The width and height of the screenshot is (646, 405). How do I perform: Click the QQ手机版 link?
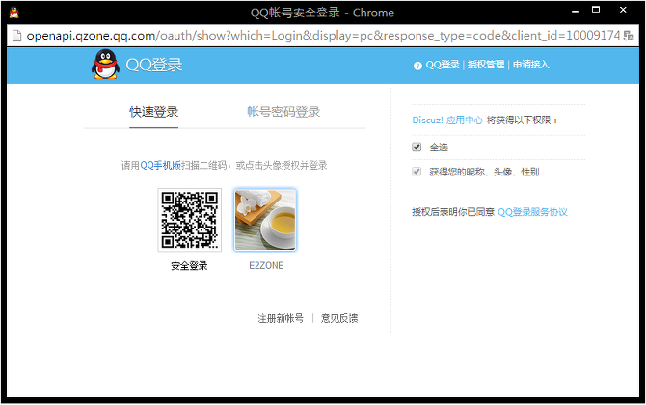point(161,166)
